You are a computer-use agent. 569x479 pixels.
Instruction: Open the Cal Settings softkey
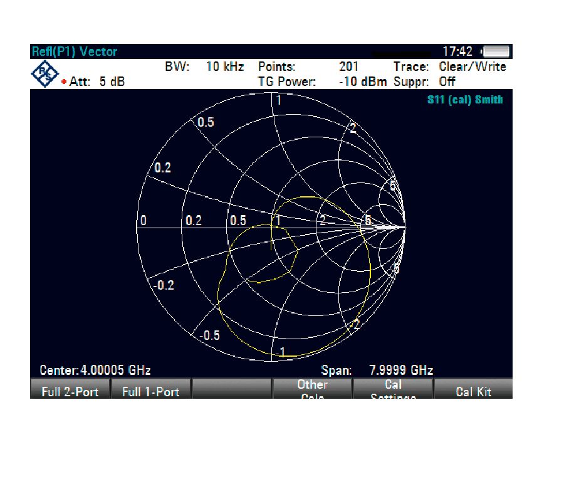[393, 389]
